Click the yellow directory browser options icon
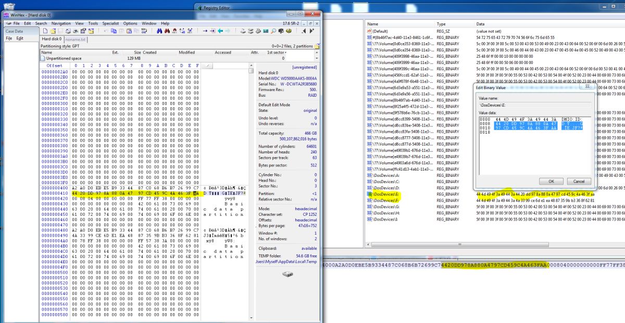625x323 pixels. (x=317, y=46)
